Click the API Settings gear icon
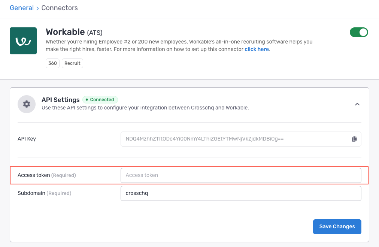 (27, 104)
